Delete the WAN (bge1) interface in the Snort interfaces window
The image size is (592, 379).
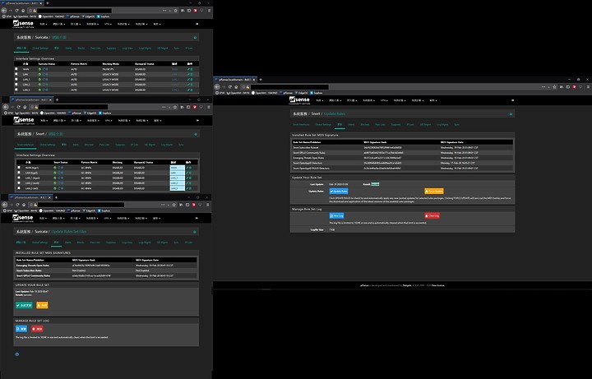click(x=190, y=168)
